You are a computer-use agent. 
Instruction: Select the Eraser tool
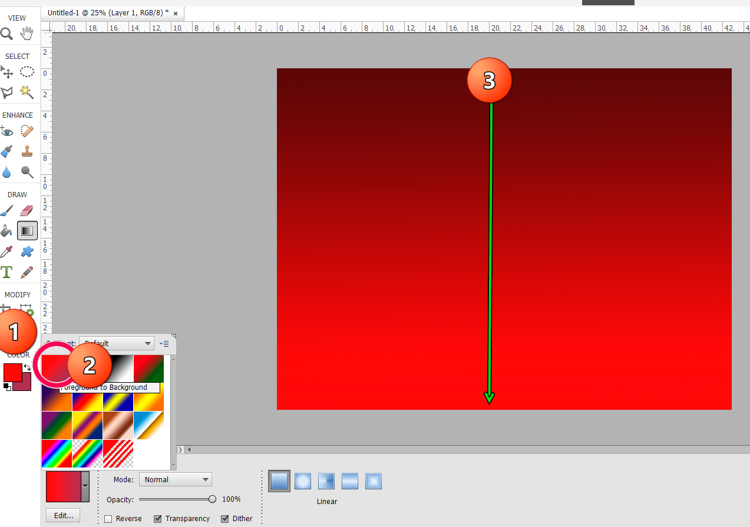(x=26, y=210)
